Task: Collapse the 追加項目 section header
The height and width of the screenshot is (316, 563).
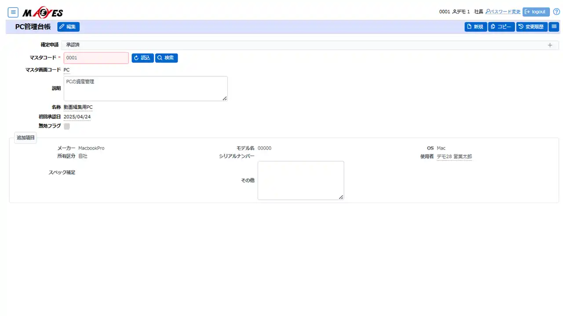Action: 26,138
